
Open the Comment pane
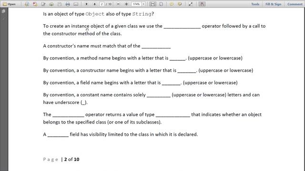[295, 4]
